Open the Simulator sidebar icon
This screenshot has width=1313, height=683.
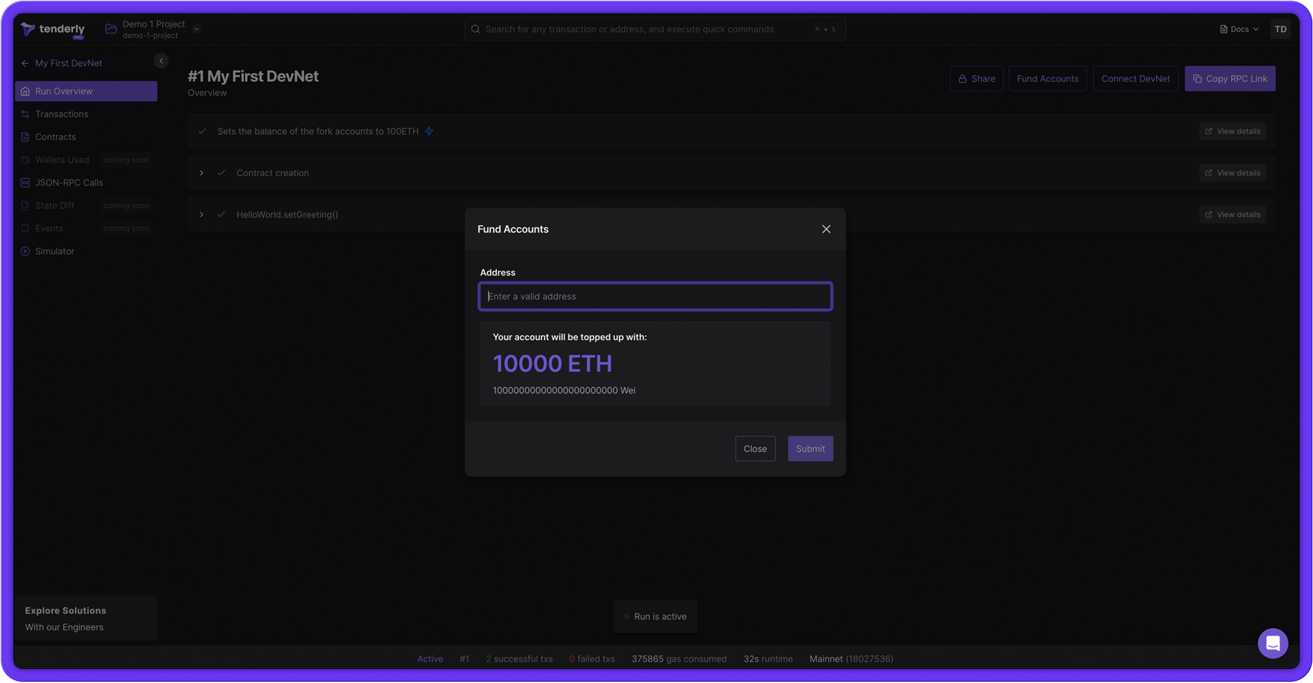coord(26,251)
